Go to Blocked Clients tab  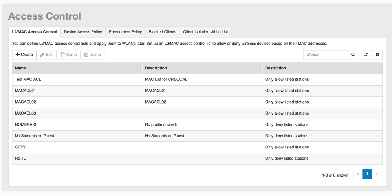coord(162,32)
